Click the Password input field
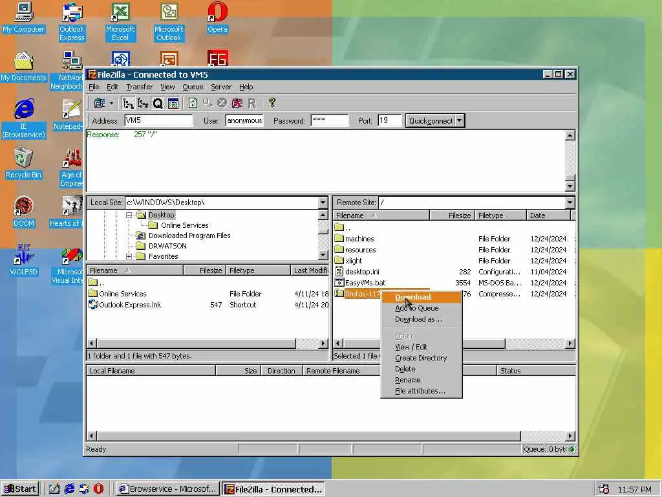 click(x=330, y=120)
